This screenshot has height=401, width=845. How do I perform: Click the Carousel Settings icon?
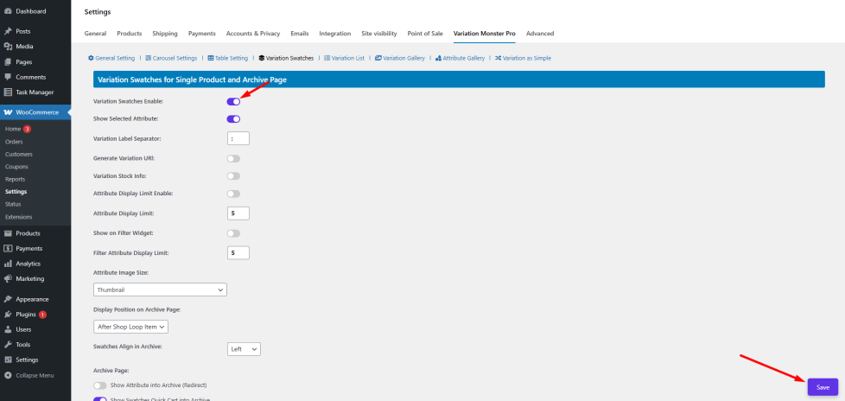[149, 58]
